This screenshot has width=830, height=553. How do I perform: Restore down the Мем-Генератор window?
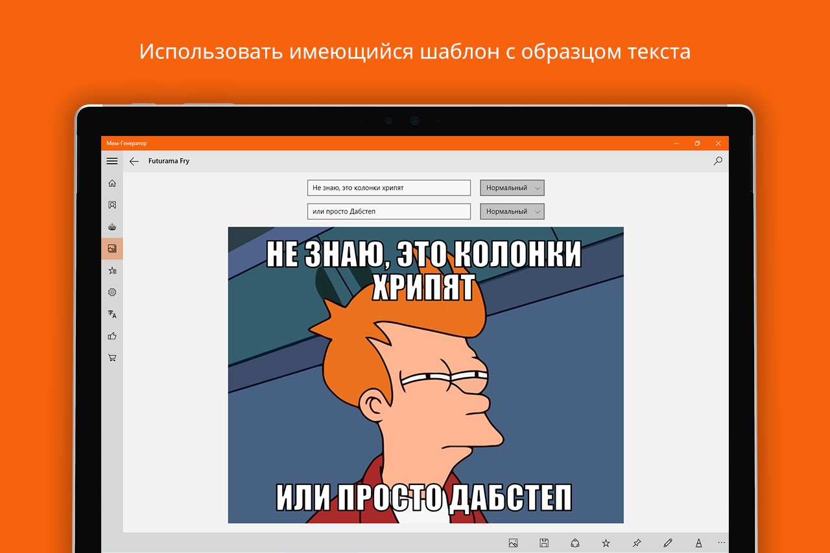697,143
